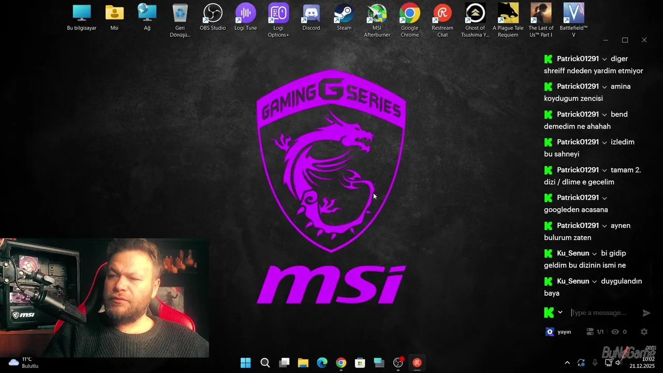
Task: Expand chevron next to Patrick01291 'aynen' message
Action: (x=604, y=226)
